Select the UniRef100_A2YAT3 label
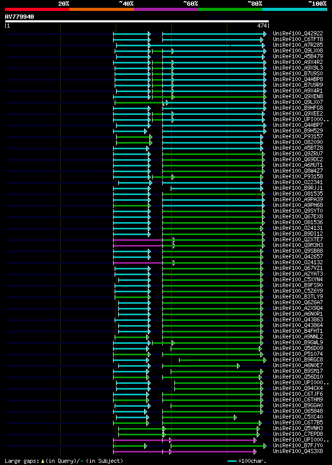332x465 pixels. (298, 274)
